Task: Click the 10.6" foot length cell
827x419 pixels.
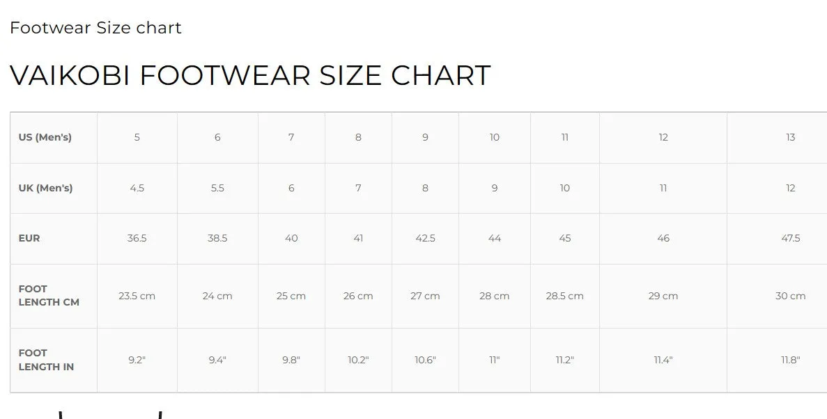Action: tap(425, 360)
